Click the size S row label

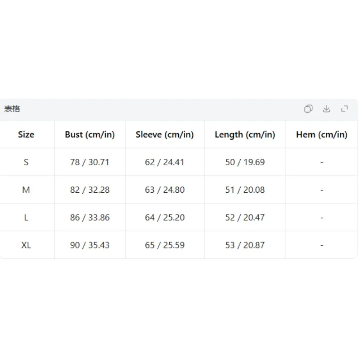26,162
